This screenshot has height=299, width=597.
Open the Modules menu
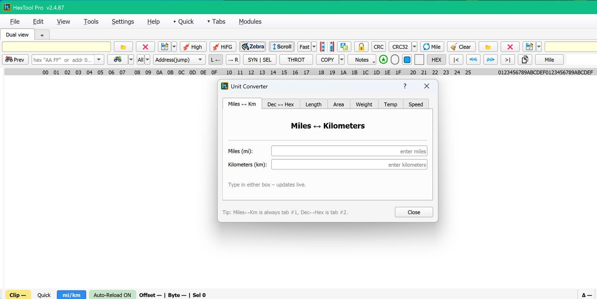point(250,22)
